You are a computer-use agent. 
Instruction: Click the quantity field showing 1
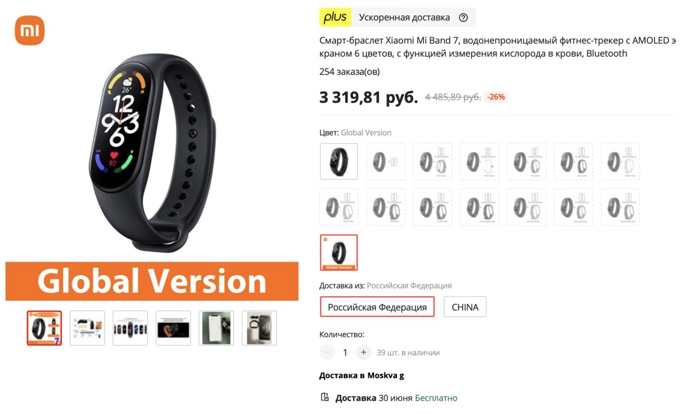[345, 352]
